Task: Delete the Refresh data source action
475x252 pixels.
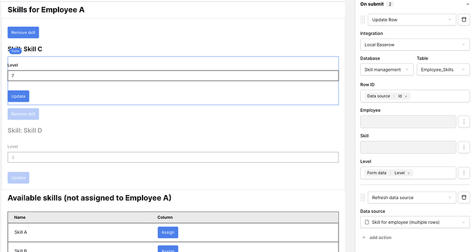Action: click(x=464, y=198)
